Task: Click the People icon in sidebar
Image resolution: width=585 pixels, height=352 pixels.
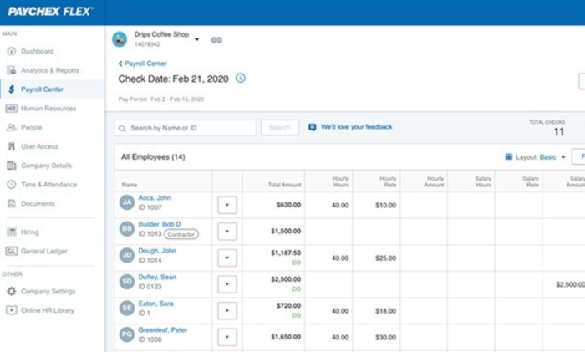Action: click(12, 127)
